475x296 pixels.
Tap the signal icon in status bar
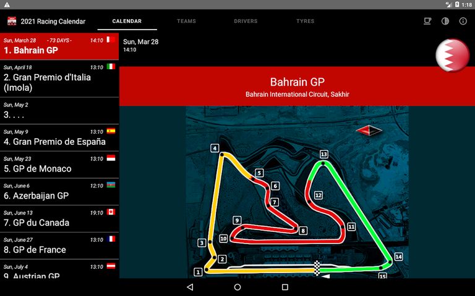coord(448,4)
